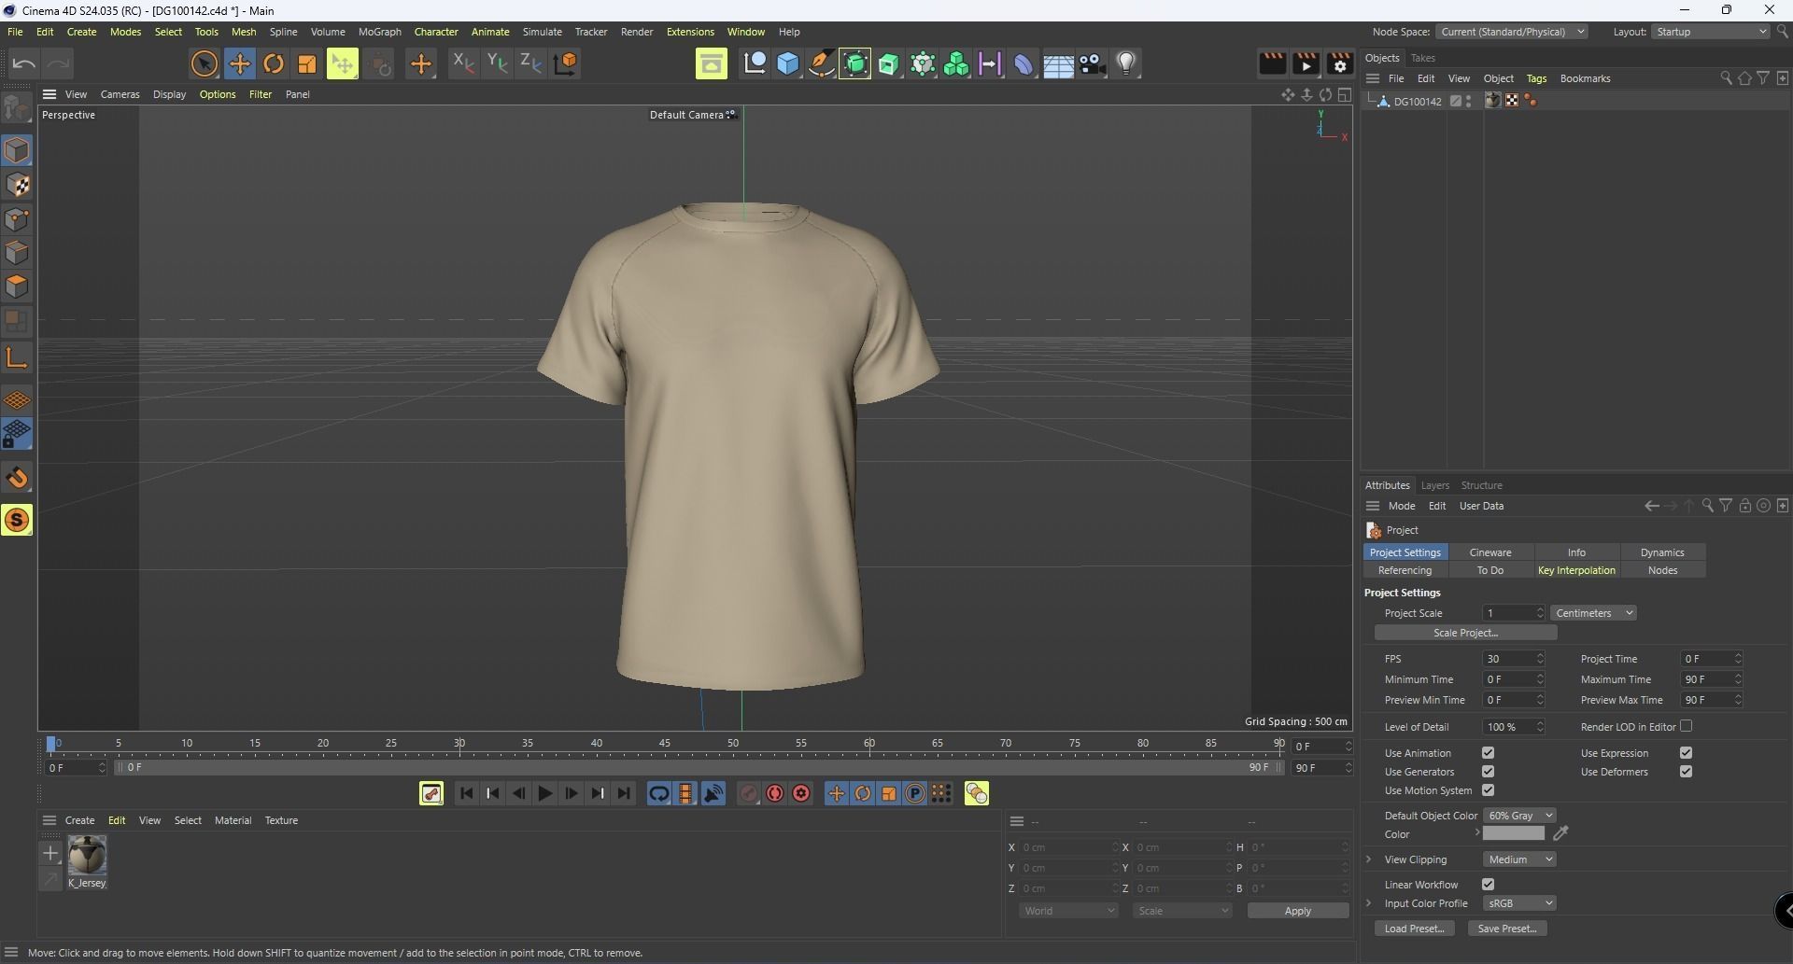Toggle Autokeying button
The width and height of the screenshot is (1793, 964).
pyautogui.click(x=775, y=793)
